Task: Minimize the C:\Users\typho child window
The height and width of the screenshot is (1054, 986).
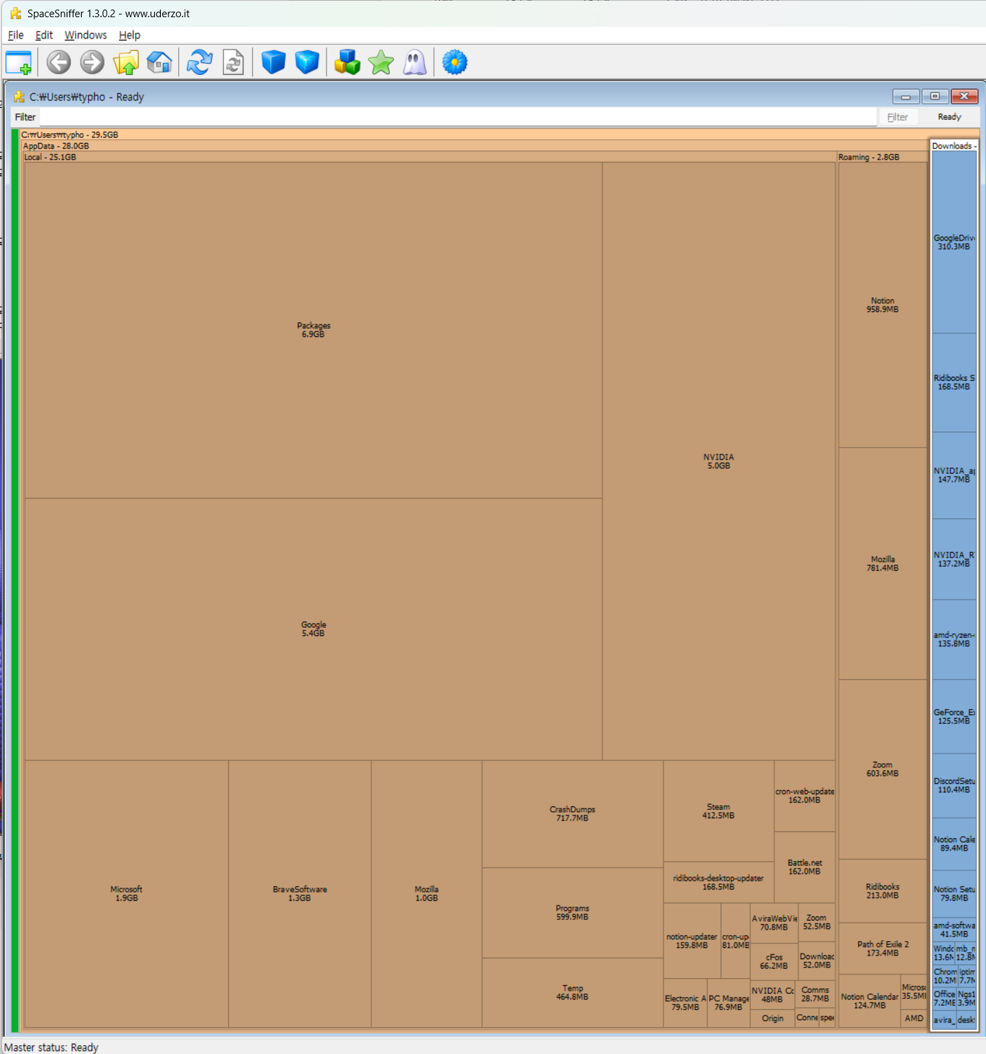Action: [x=906, y=96]
